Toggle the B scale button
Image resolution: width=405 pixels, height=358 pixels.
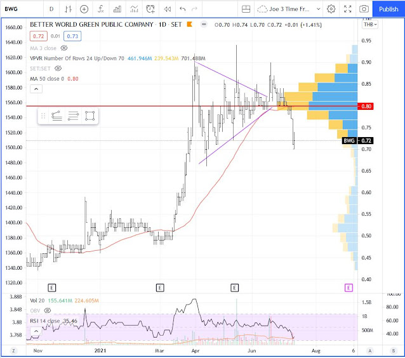coord(394,351)
